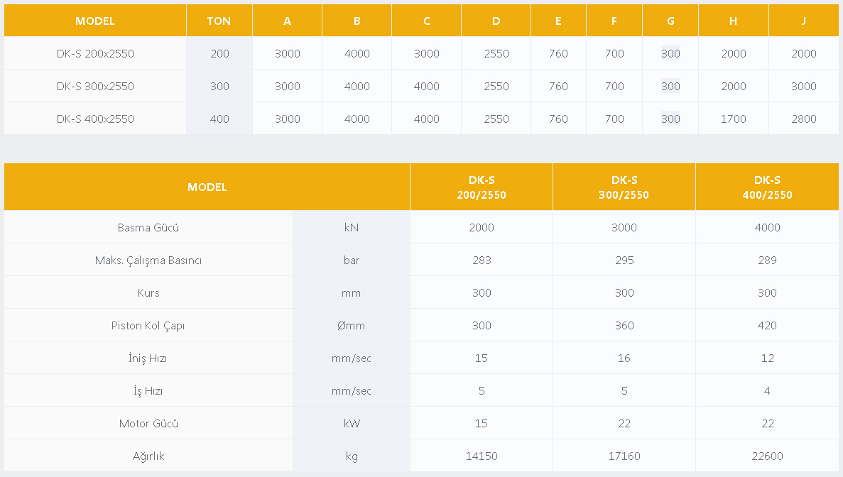The width and height of the screenshot is (843, 477).
Task: Select the mm unit in the Kurs row
Action: coord(352,293)
